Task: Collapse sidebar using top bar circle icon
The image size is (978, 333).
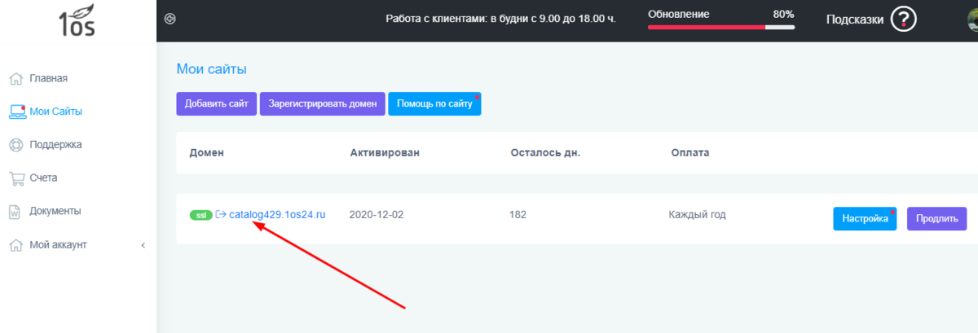Action: (170, 18)
